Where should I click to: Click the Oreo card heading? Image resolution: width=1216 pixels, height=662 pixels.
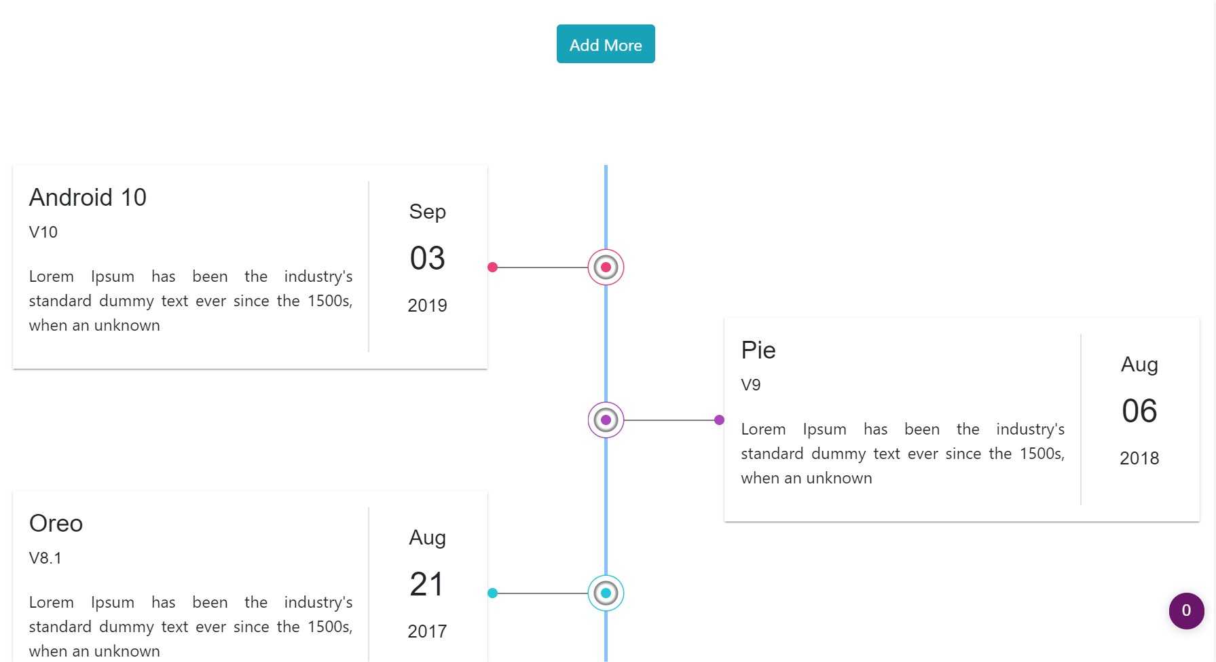pyautogui.click(x=56, y=523)
